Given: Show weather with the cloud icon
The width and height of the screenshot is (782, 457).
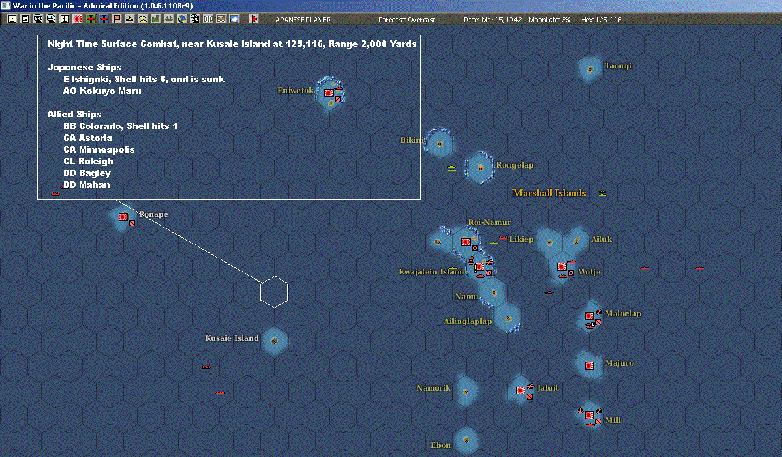Looking at the screenshot, I should 234,19.
